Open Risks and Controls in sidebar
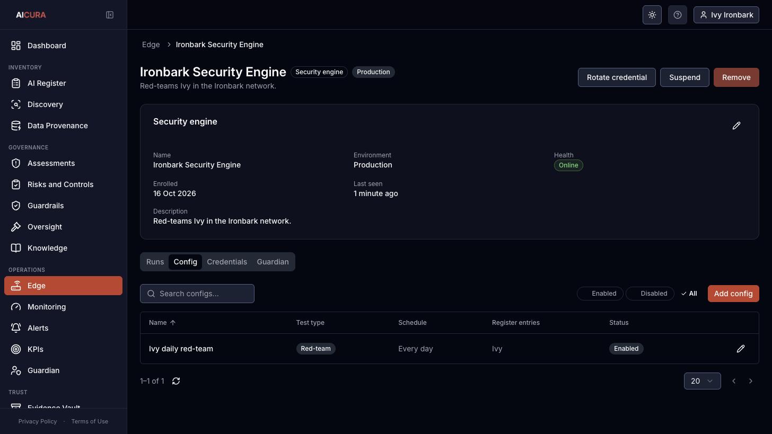Viewport: 772px width, 434px height. pos(64,184)
